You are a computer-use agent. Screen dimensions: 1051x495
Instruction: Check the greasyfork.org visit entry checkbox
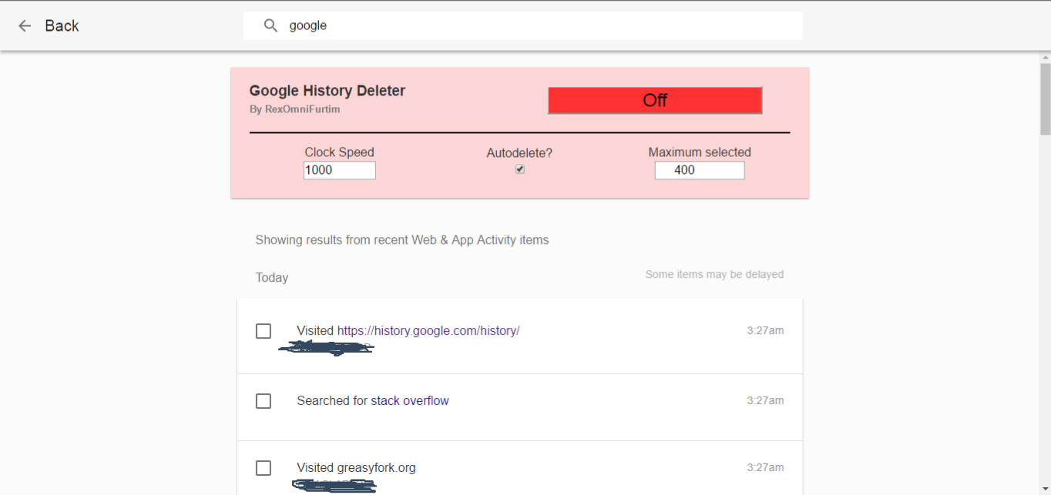263,467
